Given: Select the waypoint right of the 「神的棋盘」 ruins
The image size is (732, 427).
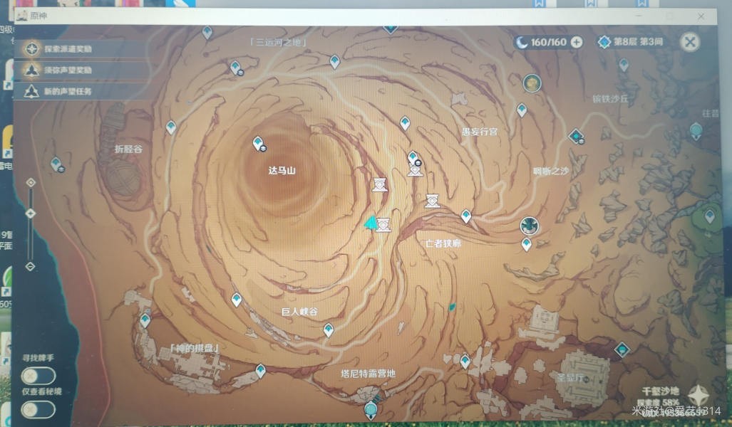Looking at the screenshot, I should click(x=260, y=371).
